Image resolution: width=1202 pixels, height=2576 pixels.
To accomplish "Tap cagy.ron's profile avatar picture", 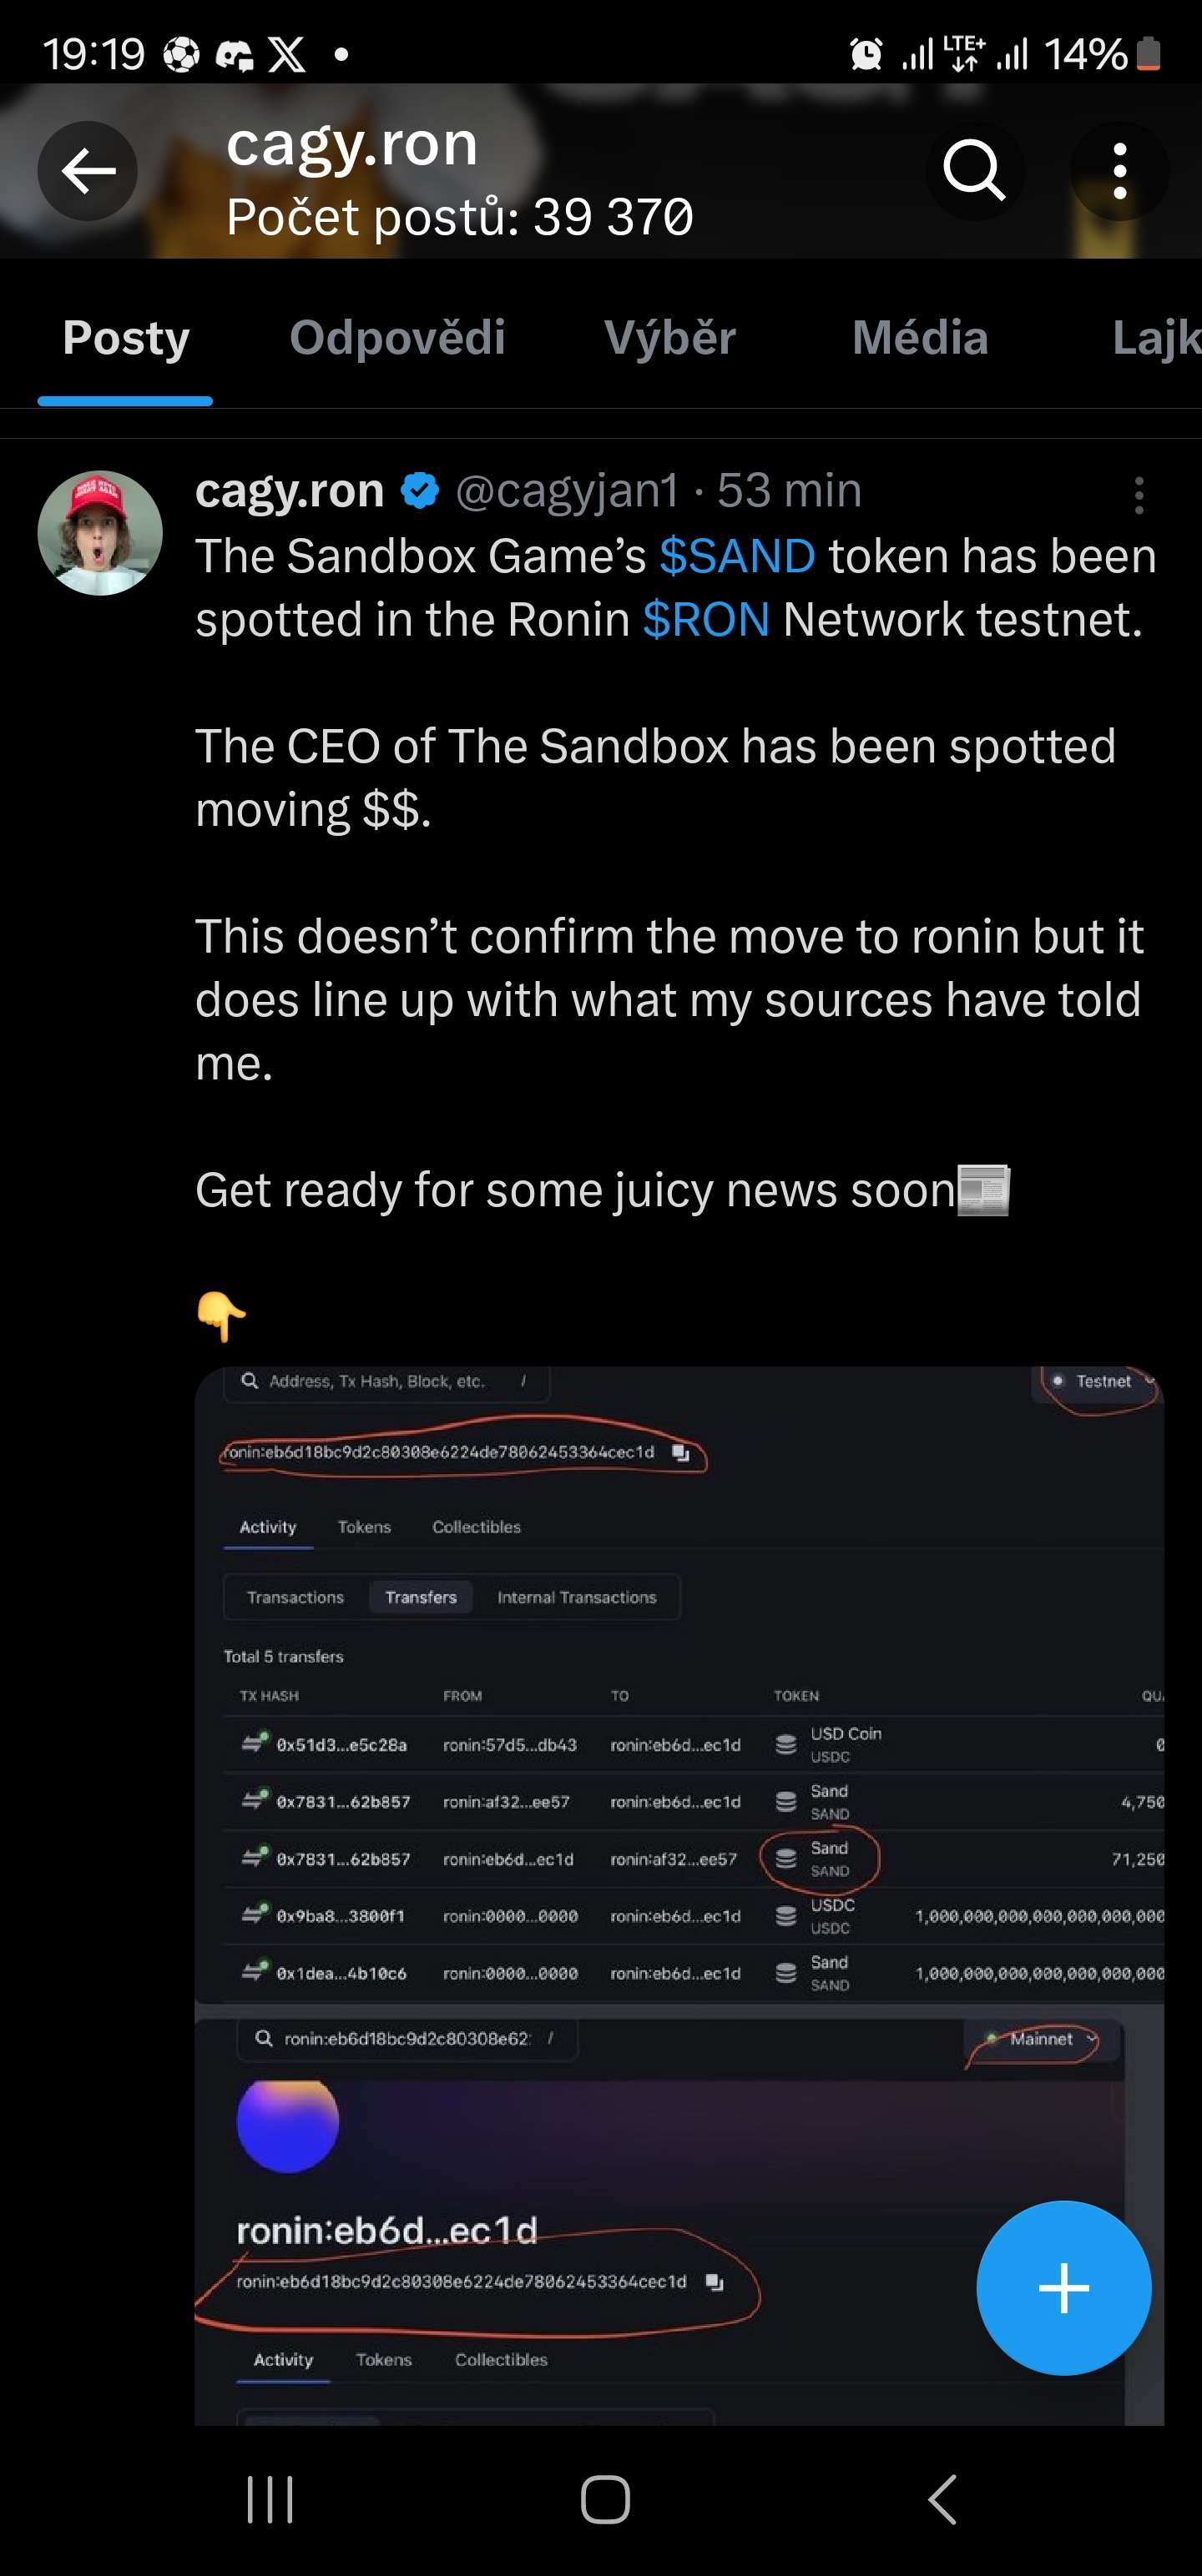I will tap(100, 533).
